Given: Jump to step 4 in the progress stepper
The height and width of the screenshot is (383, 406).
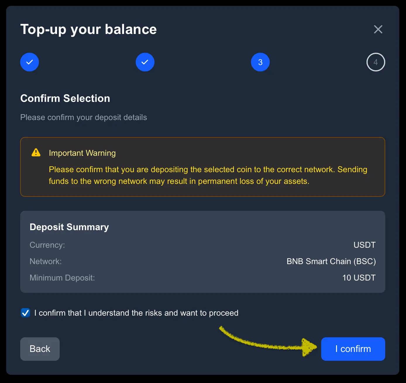Looking at the screenshot, I should pos(376,62).
